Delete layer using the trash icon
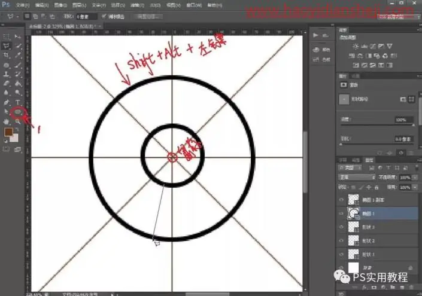 pyautogui.click(x=411, y=288)
